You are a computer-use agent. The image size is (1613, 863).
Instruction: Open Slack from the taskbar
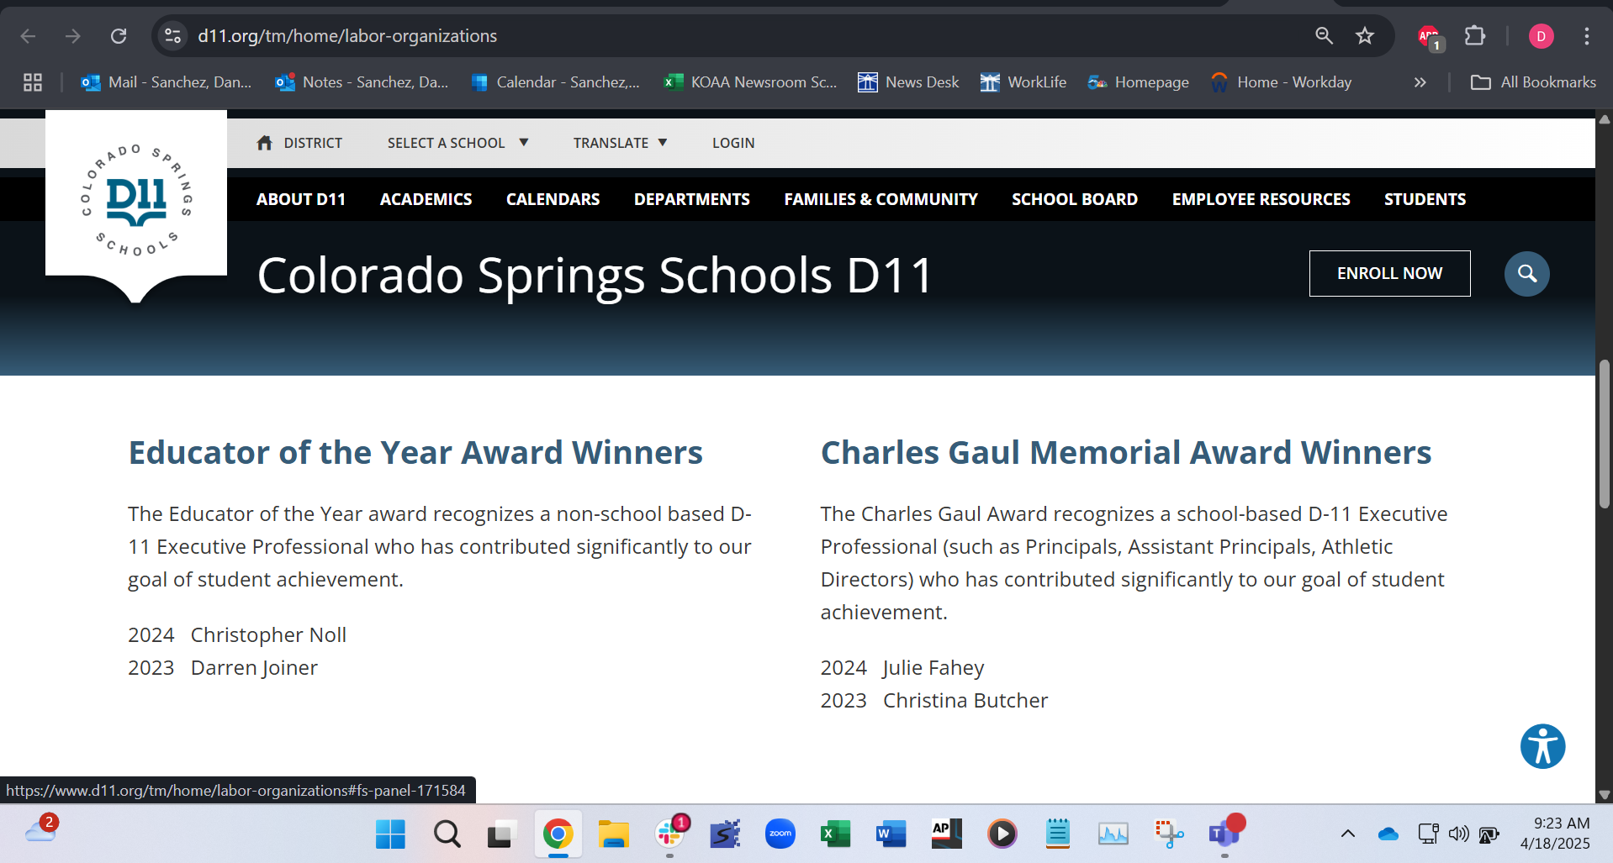(x=670, y=834)
